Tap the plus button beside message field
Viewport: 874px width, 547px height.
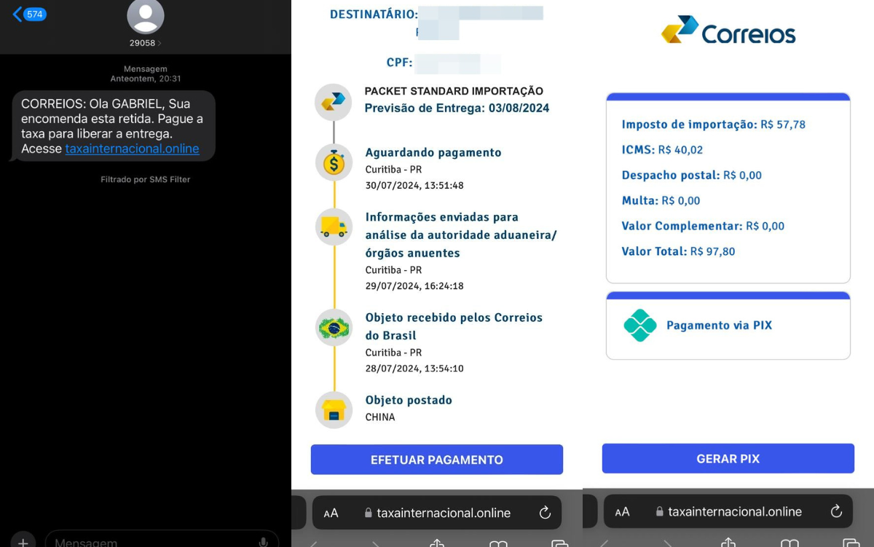pyautogui.click(x=23, y=542)
